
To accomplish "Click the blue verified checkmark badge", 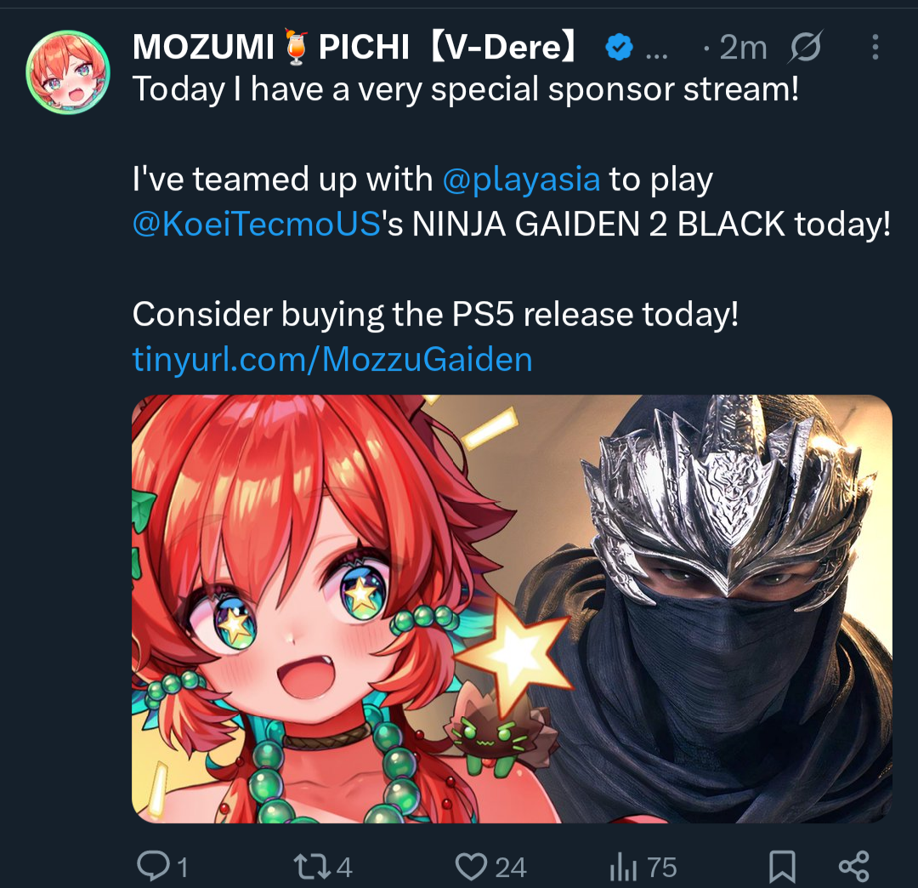I will coord(619,48).
